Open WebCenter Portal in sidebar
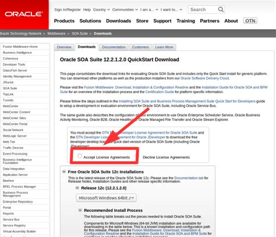 [x=15, y=124]
